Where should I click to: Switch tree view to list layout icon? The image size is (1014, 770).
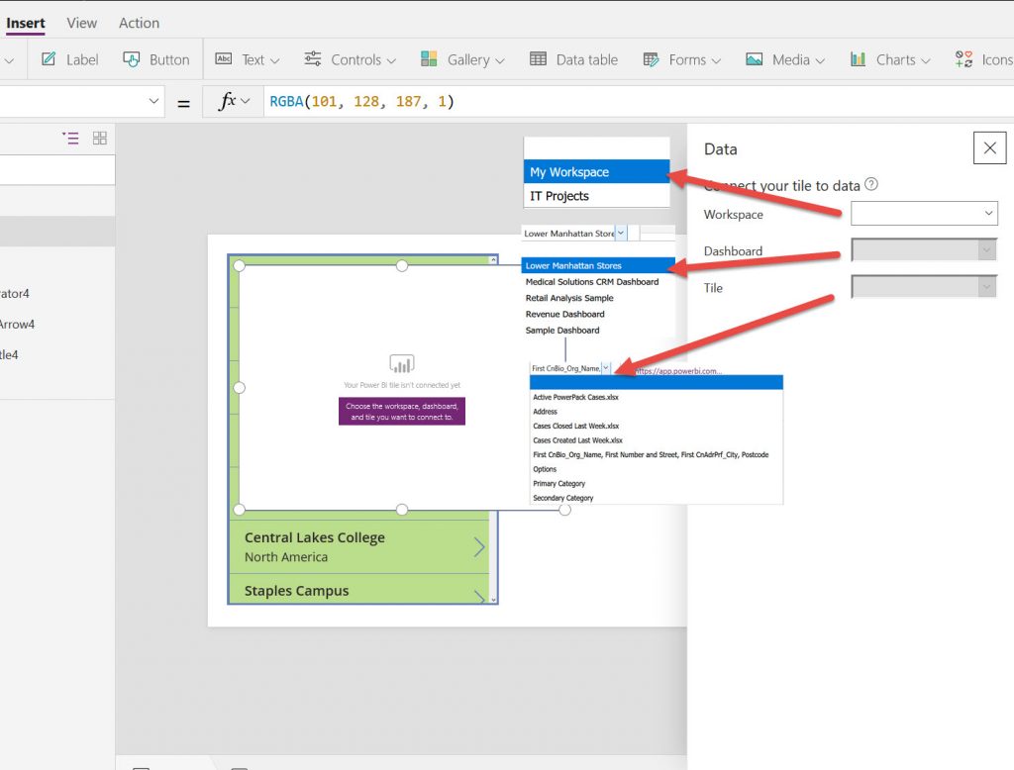click(x=70, y=139)
